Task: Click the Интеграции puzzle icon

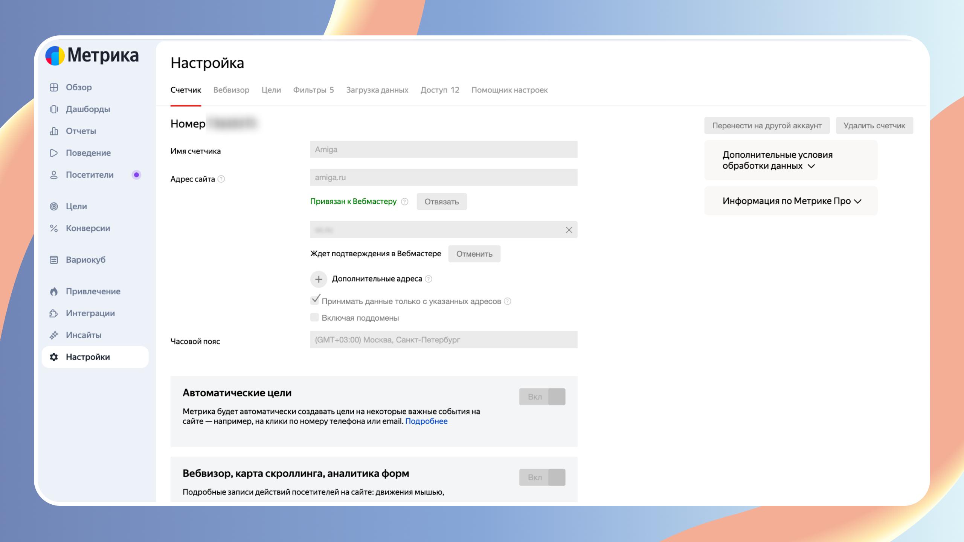Action: pos(54,313)
